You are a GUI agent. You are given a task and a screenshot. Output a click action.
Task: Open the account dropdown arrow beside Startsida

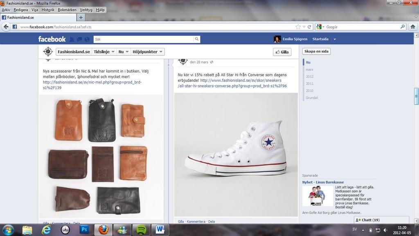(335, 39)
